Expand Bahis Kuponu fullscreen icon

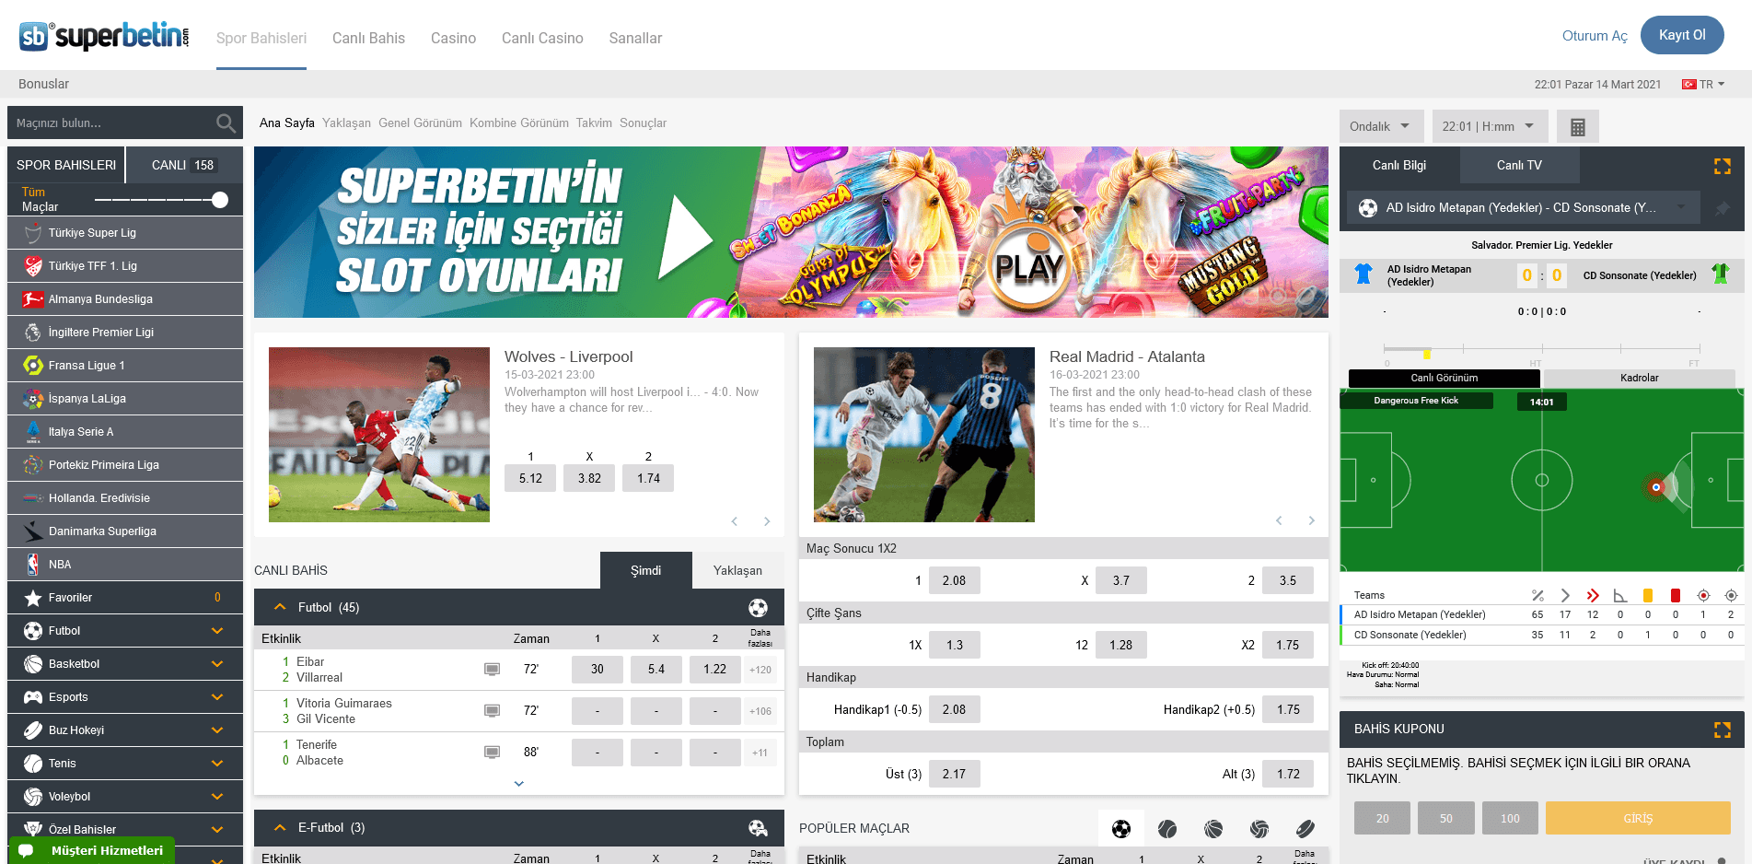[1723, 730]
